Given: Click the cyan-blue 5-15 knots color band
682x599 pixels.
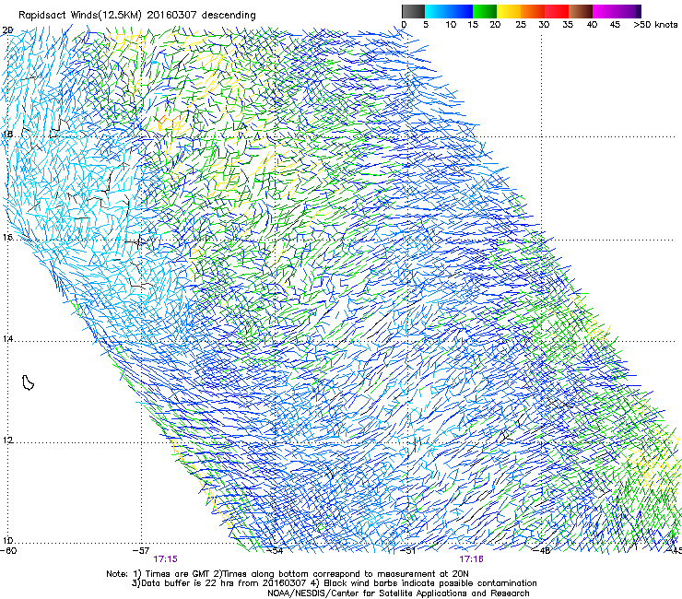Looking at the screenshot, I should click(449, 11).
